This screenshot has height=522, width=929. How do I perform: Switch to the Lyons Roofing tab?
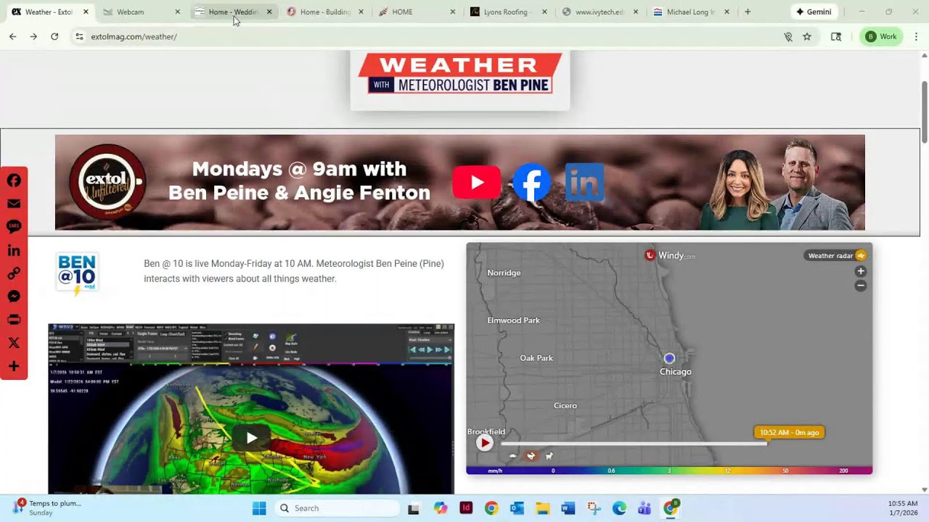[508, 12]
